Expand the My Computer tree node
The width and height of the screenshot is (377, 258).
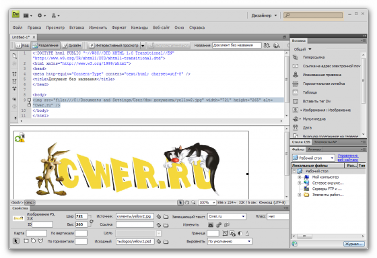coord(300,177)
